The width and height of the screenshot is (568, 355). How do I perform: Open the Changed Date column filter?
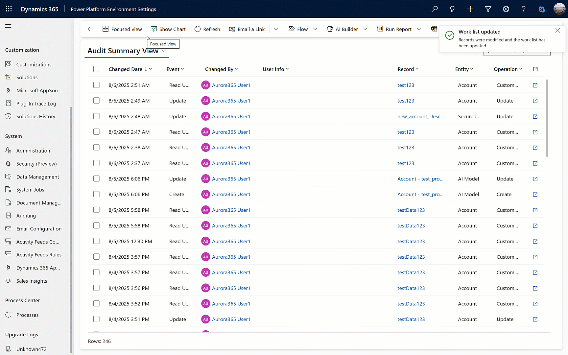coord(150,69)
